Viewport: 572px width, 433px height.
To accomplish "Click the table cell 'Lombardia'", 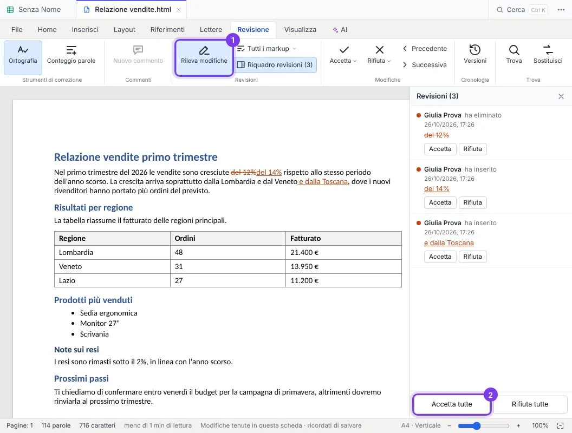I will point(112,252).
